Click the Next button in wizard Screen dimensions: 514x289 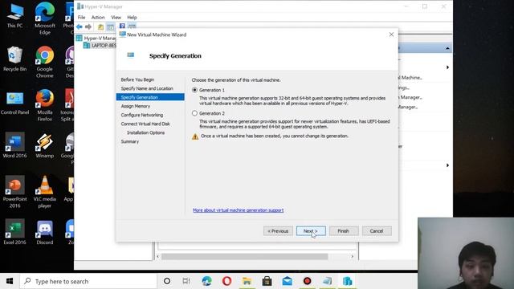pyautogui.click(x=311, y=231)
